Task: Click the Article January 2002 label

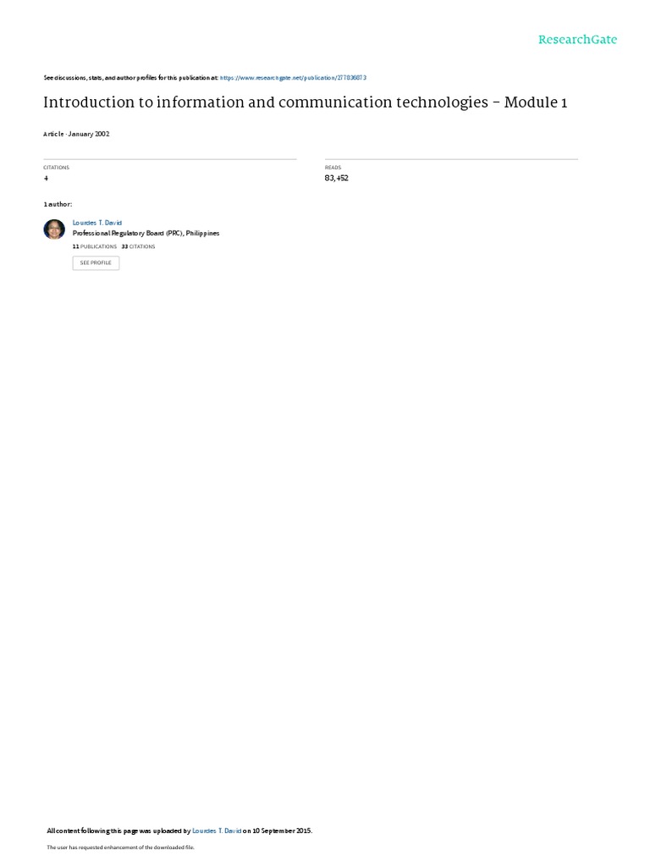Action: point(76,134)
